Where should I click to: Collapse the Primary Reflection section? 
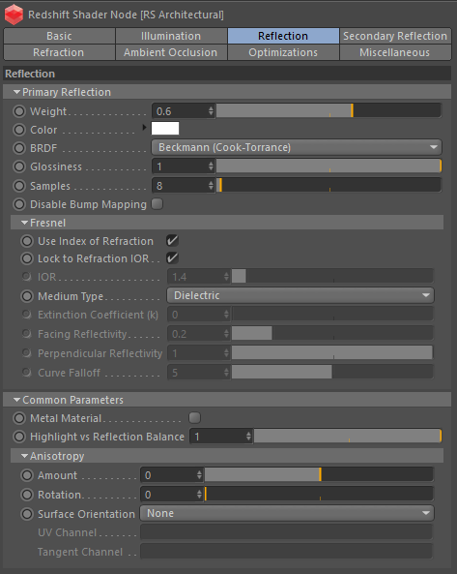16,92
